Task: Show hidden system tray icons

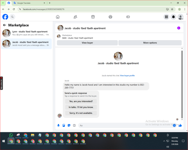Action: click(x=164, y=141)
